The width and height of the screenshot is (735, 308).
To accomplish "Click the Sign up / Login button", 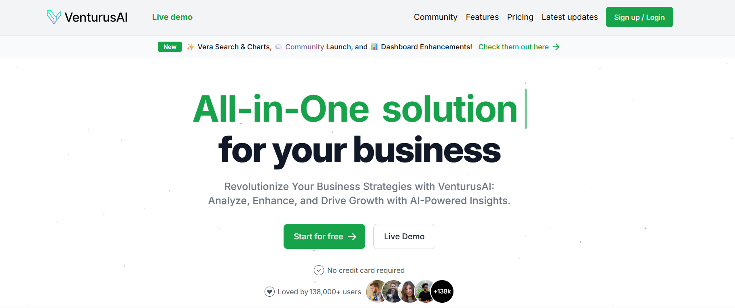I will click(639, 17).
